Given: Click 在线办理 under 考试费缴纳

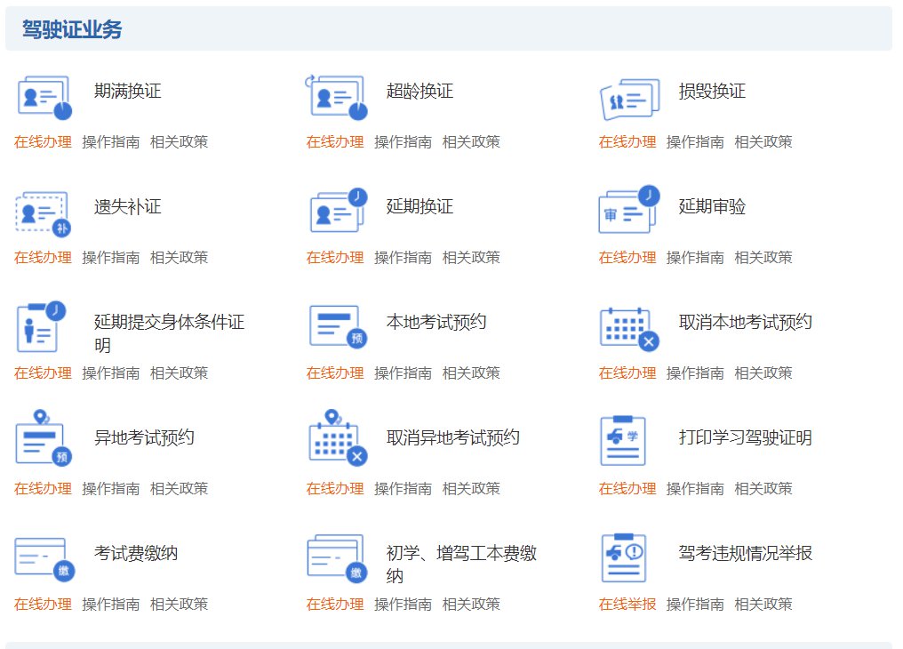Looking at the screenshot, I should [x=44, y=604].
